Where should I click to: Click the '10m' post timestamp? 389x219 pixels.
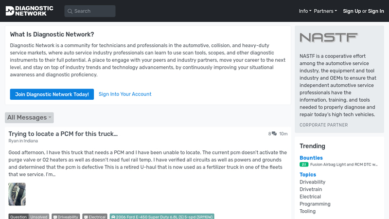[x=283, y=134]
